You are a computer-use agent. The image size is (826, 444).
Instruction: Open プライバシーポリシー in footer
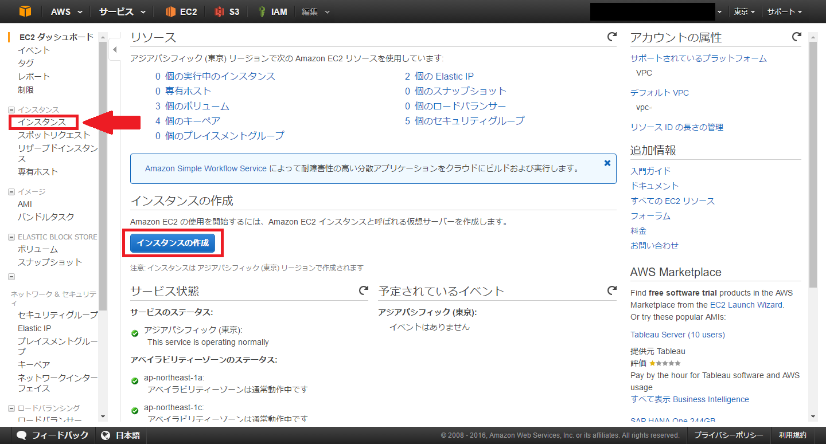point(728,435)
